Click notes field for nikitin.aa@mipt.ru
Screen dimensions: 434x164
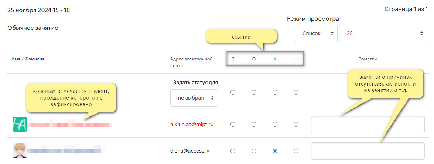coord(368,125)
